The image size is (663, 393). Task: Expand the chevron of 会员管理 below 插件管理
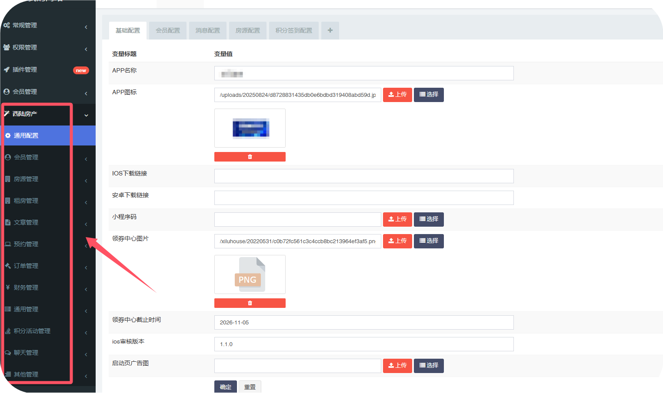tap(86, 93)
